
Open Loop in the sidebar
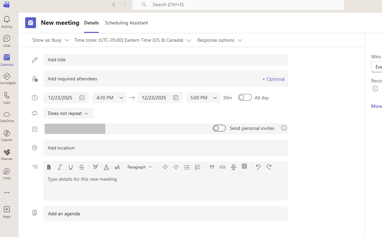tap(7, 174)
